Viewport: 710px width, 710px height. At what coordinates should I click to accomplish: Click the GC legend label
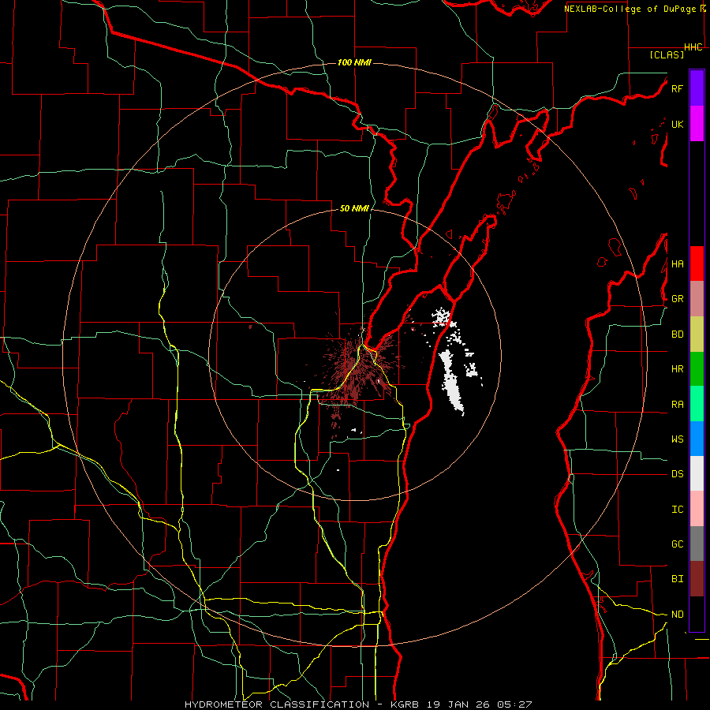tap(677, 544)
